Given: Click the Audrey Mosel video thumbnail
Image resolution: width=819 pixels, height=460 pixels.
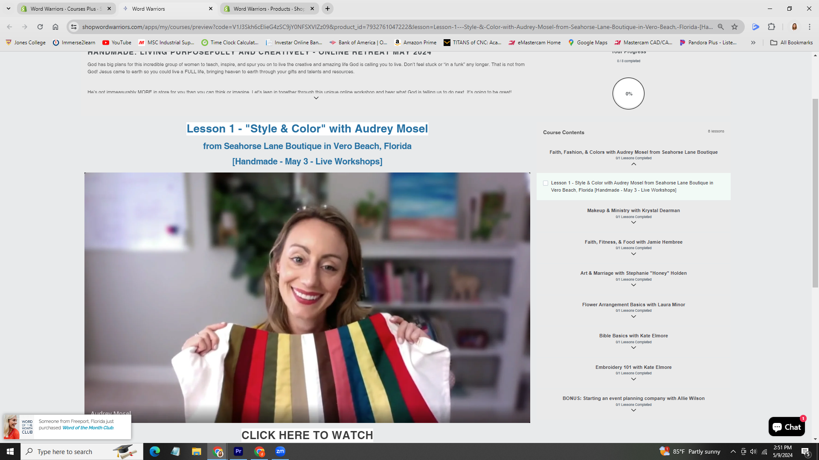Looking at the screenshot, I should click(x=307, y=297).
